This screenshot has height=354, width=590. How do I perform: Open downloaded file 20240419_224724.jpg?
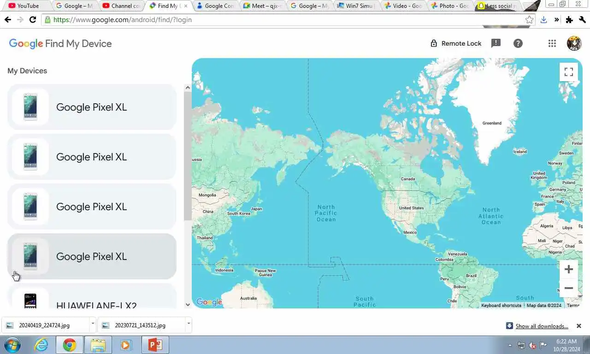point(44,325)
